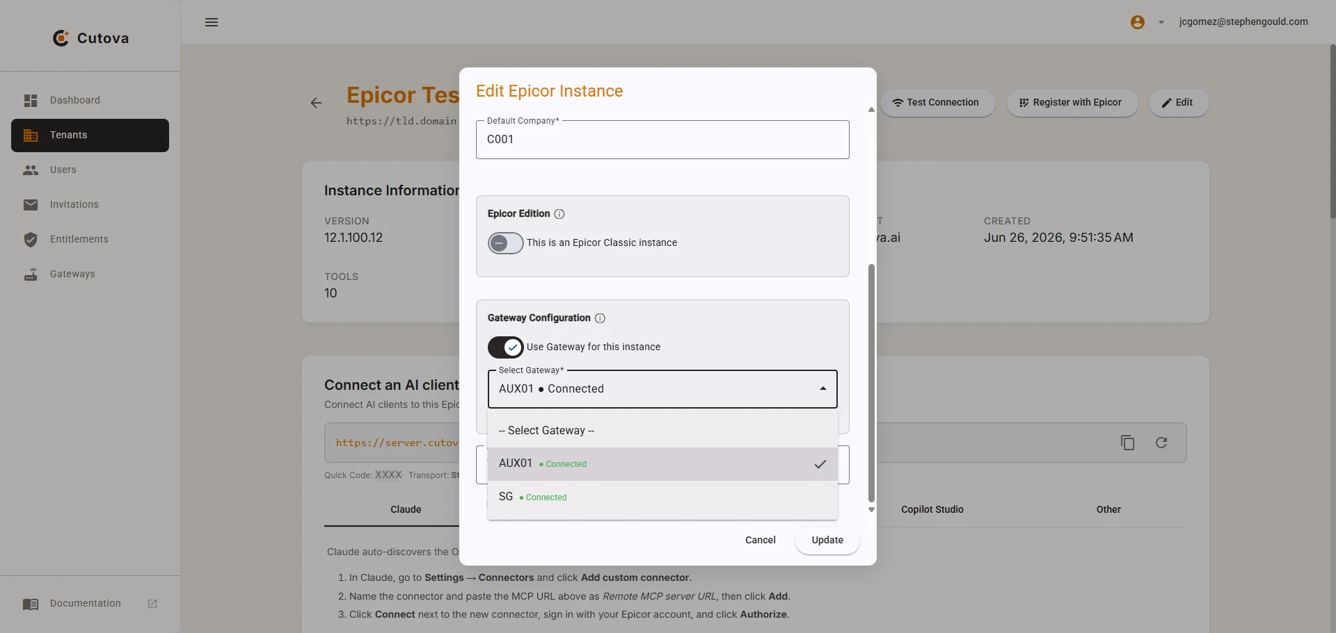1336x633 pixels.
Task: Click the Dashboard grid icon
Action: (x=31, y=101)
